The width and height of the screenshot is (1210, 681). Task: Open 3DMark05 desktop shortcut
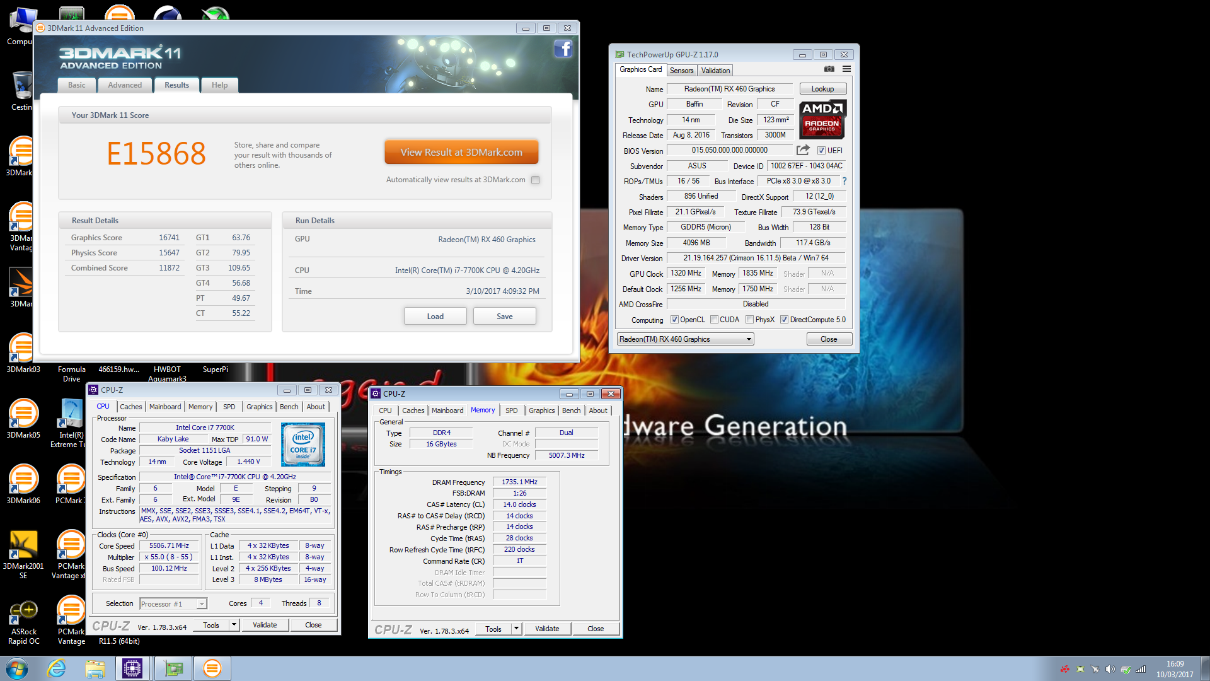coord(23,417)
